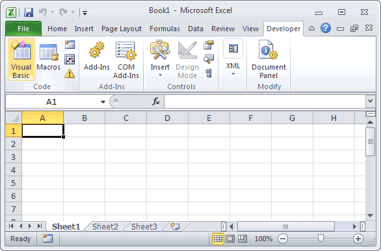Open the File tab
The image size is (381, 251).
point(23,29)
